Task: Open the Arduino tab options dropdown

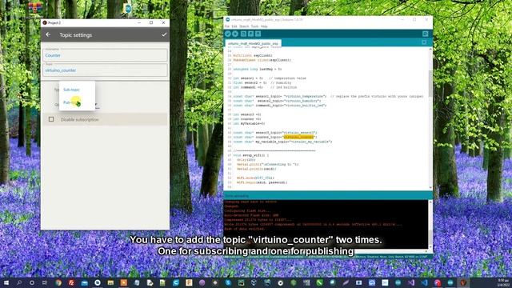Action: click(x=424, y=42)
